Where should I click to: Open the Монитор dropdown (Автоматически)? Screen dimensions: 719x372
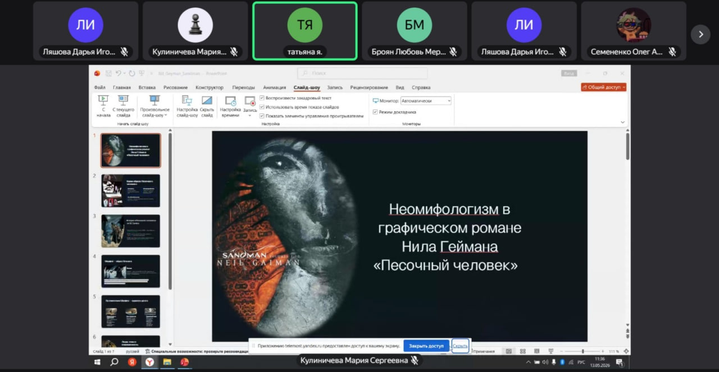pos(426,101)
